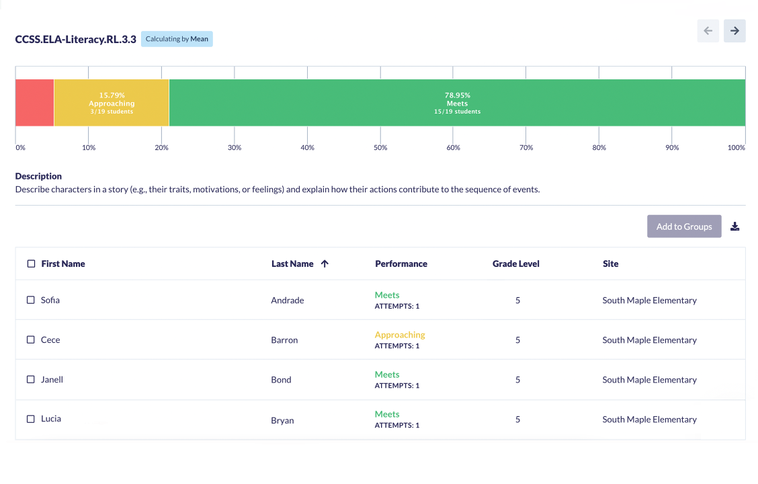The height and width of the screenshot is (484, 758).
Task: Click the sort arrow next to Last Name
Action: (x=325, y=264)
